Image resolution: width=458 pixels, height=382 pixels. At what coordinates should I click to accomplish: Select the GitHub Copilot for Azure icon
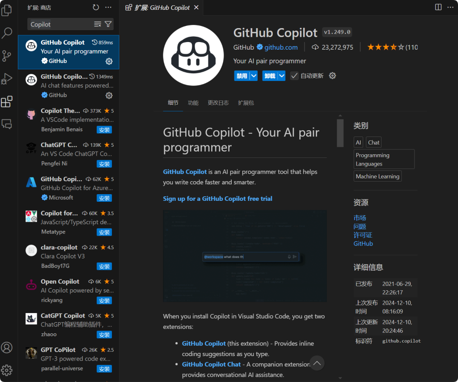31,183
